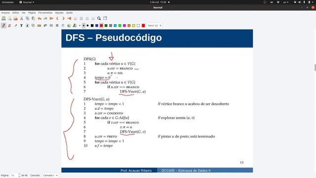Pick the blue color swatch
The width and height of the screenshot is (316, 178).
(x=97, y=26)
